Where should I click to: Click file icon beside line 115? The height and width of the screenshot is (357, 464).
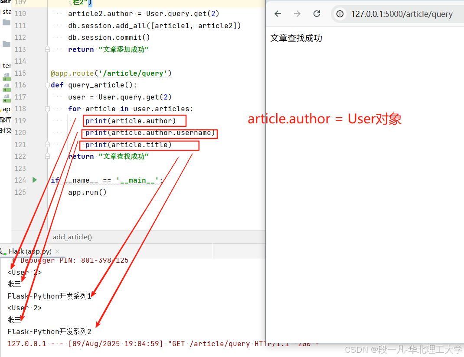(7, 77)
